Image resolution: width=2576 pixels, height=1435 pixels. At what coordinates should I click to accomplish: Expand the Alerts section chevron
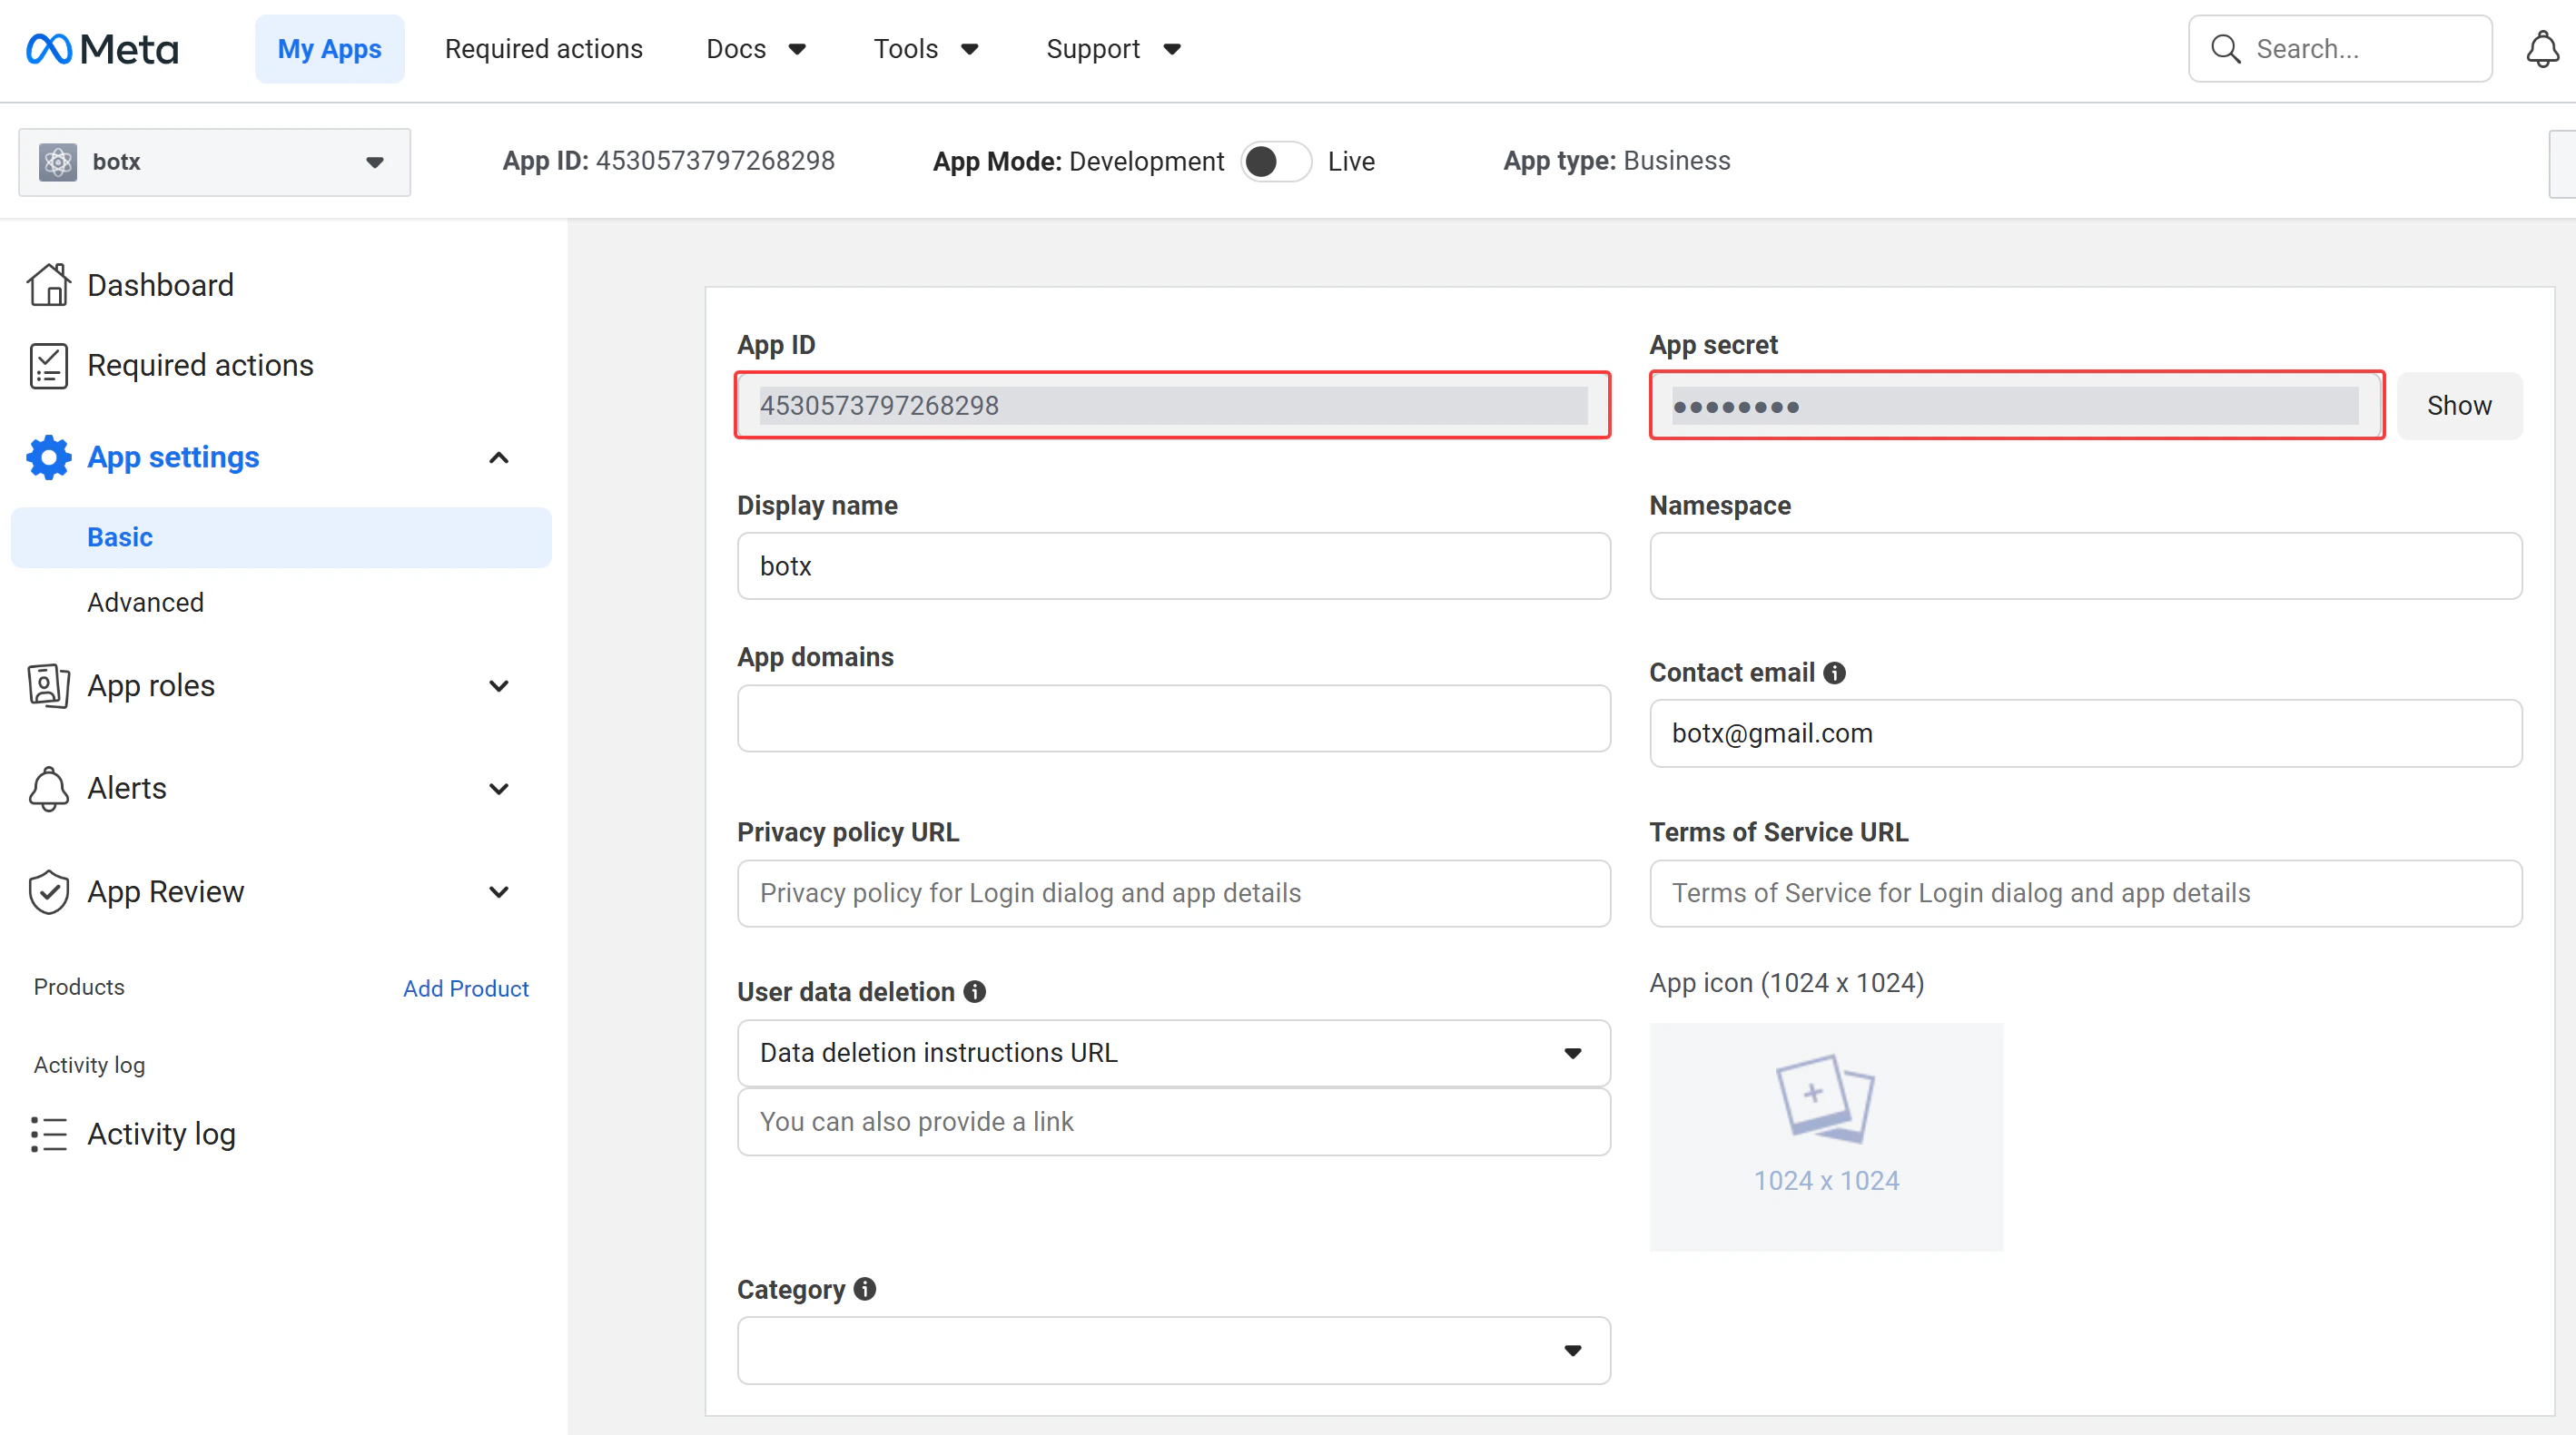(498, 789)
